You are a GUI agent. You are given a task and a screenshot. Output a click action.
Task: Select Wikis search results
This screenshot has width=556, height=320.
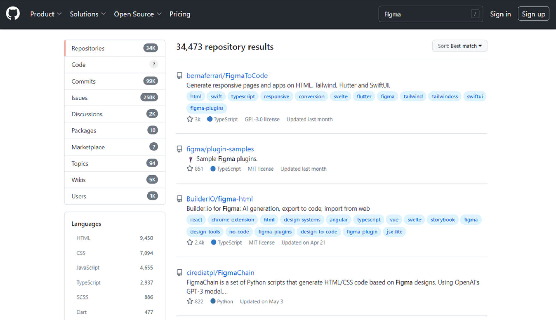tap(115, 180)
